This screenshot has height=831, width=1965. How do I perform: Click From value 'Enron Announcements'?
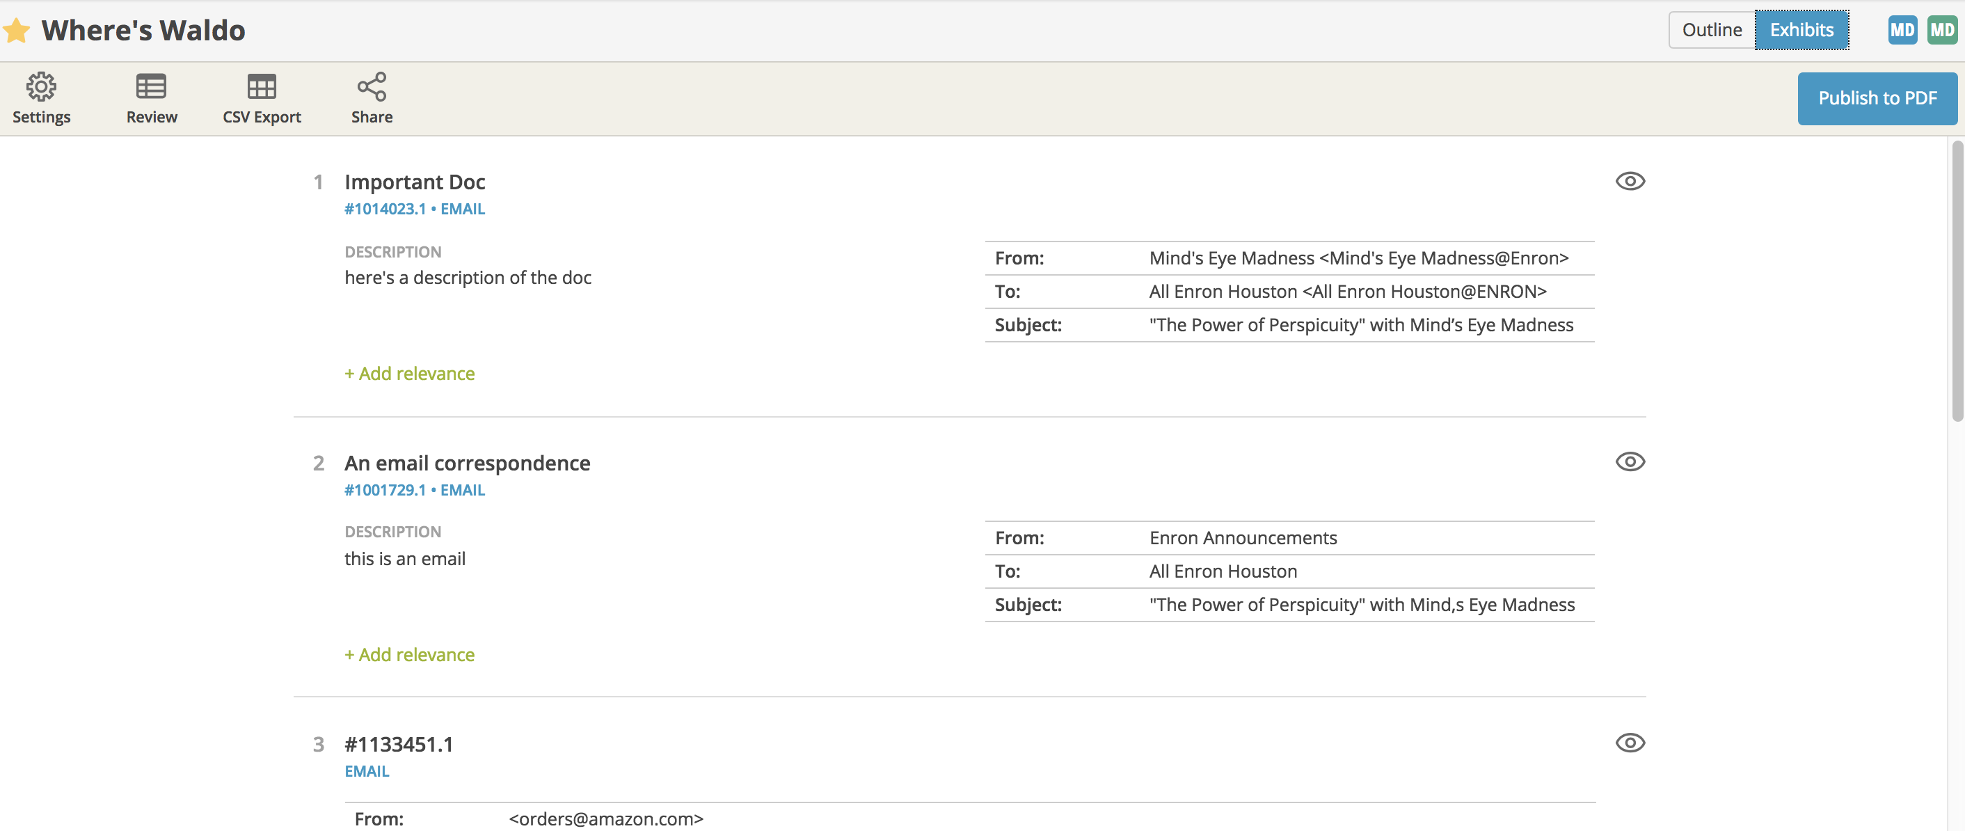[1243, 538]
